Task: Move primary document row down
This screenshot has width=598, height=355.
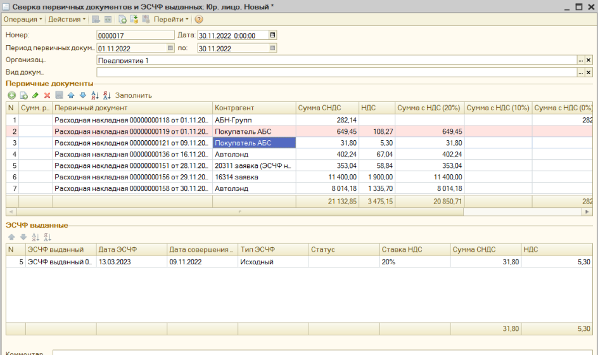Action: pyautogui.click(x=83, y=96)
